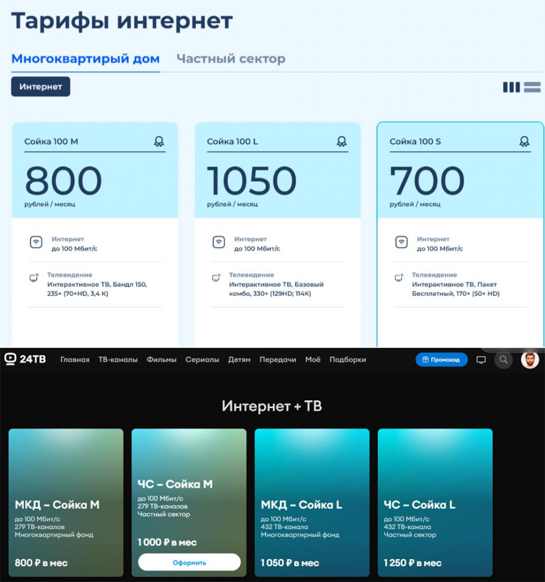Click the Пакет Бесплатный television description text
This screenshot has width=545, height=582.
point(456,289)
